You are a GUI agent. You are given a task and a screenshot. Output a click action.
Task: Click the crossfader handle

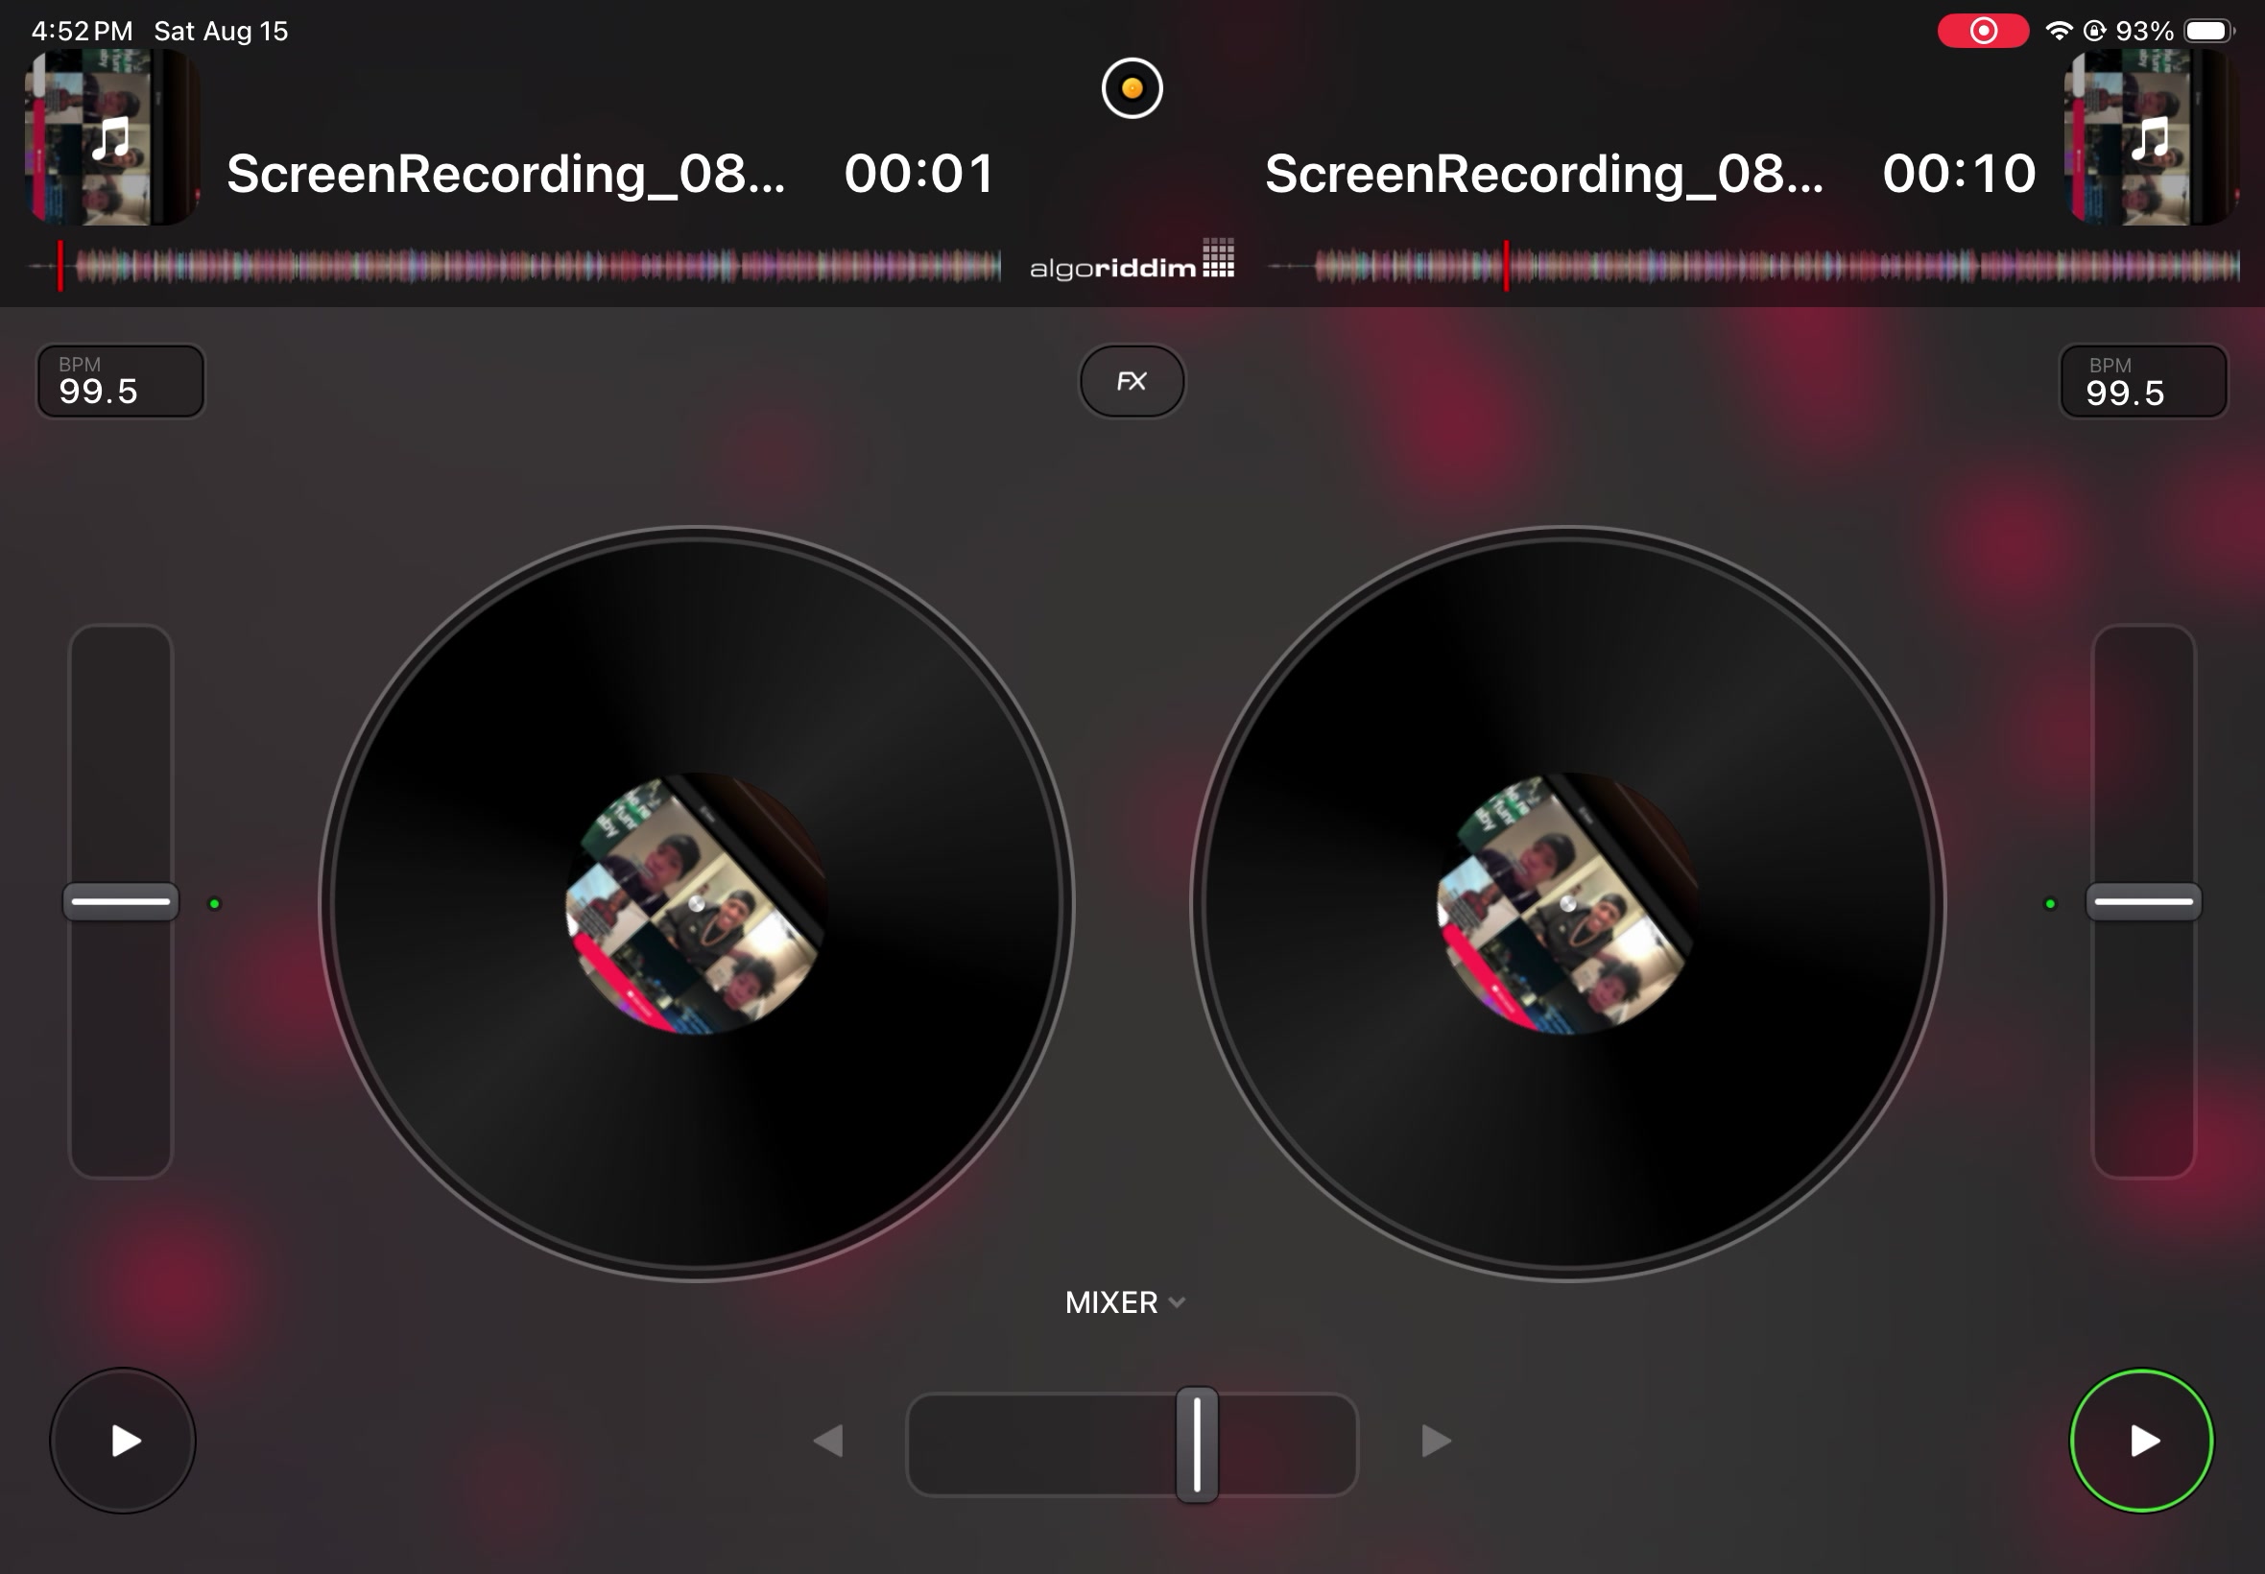tap(1196, 1443)
